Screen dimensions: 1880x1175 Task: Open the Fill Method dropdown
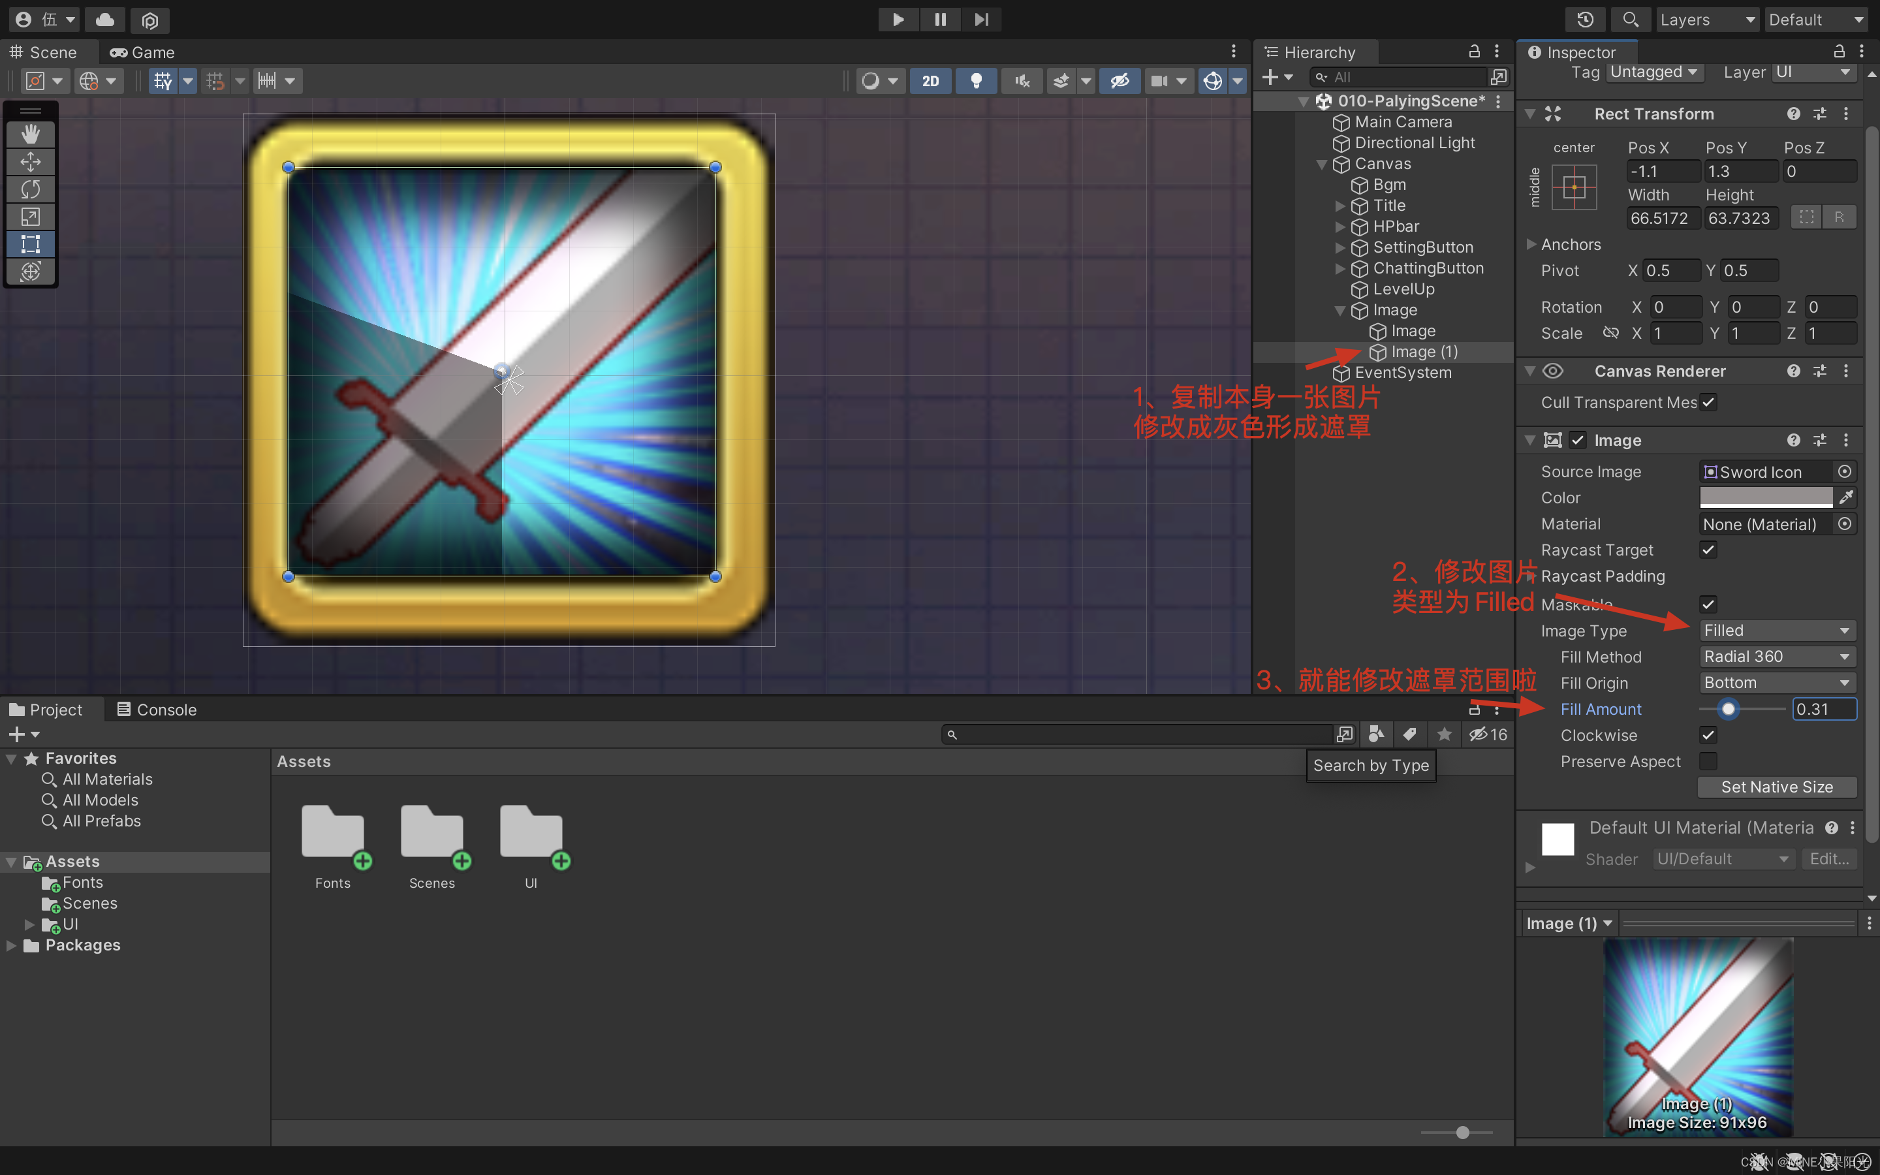coord(1777,657)
